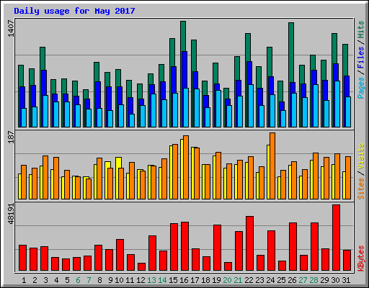369x288 pixels.
Task: Click day 22 on the x-axis
Action: click(x=249, y=280)
